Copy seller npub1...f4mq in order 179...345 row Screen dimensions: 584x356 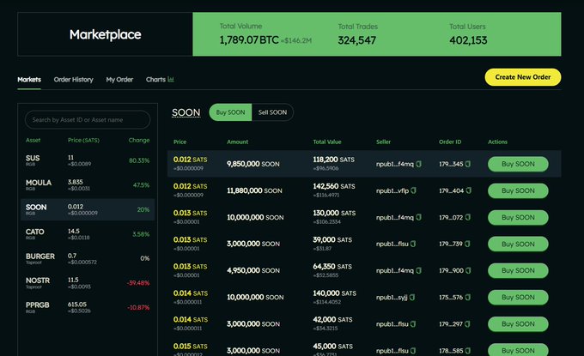pyautogui.click(x=419, y=164)
